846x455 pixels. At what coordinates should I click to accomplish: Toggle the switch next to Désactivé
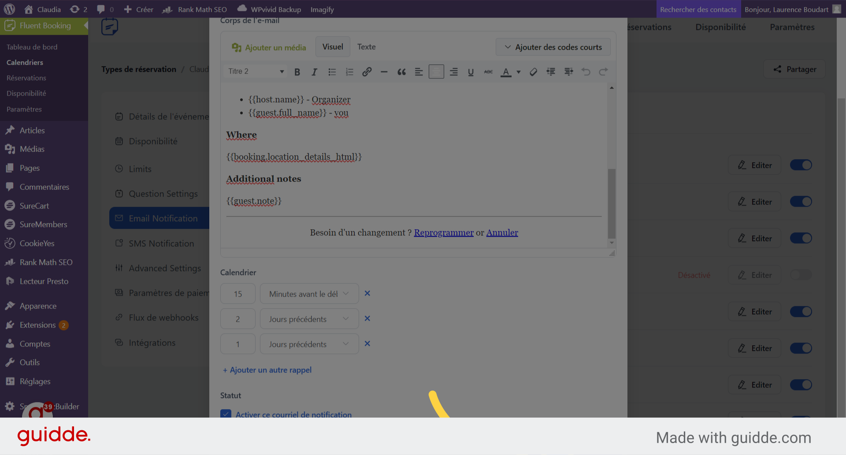tap(801, 275)
